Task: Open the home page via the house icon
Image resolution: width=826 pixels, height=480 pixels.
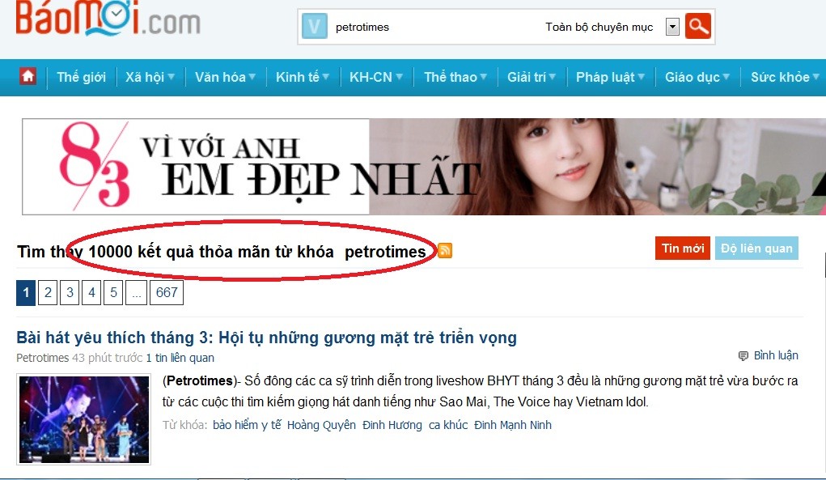Action: pos(28,76)
